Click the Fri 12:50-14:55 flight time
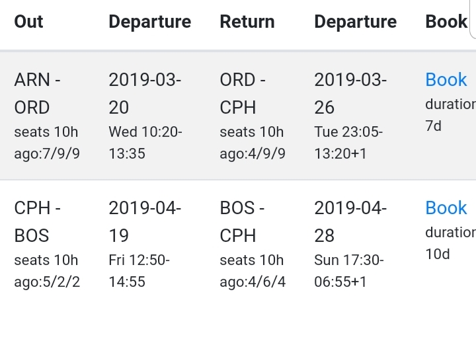476x339 pixels. pyautogui.click(x=139, y=271)
